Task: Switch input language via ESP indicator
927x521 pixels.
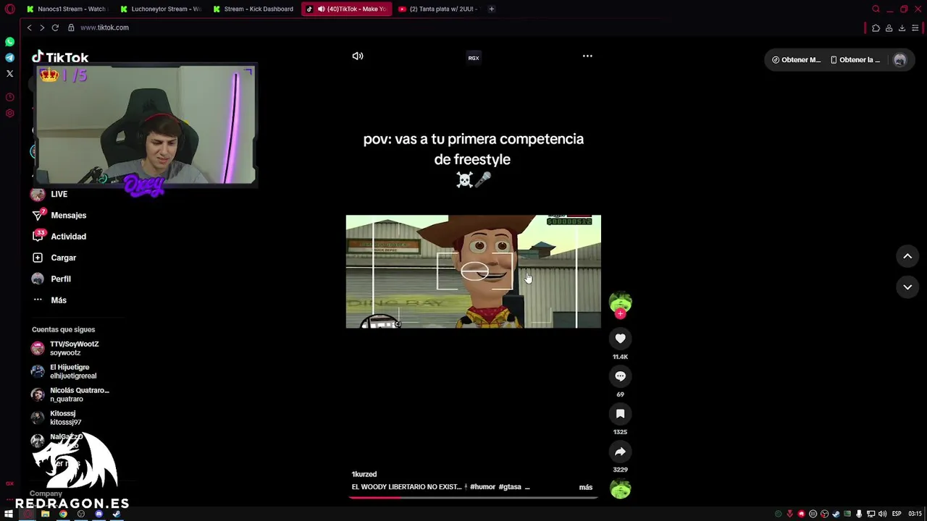Action: [x=897, y=514]
